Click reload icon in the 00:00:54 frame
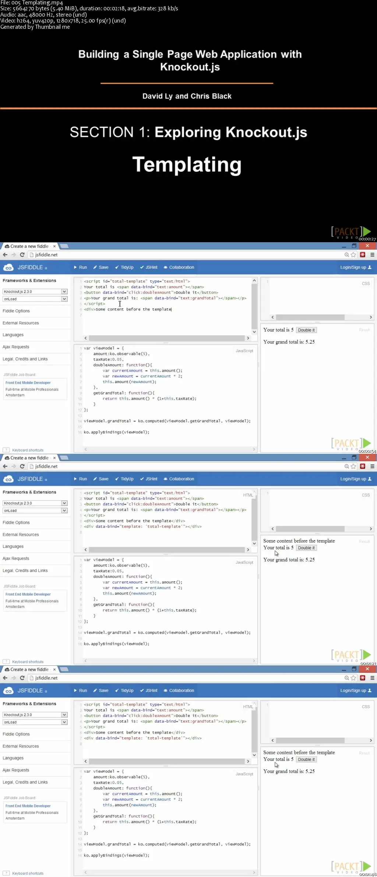 click(22, 255)
